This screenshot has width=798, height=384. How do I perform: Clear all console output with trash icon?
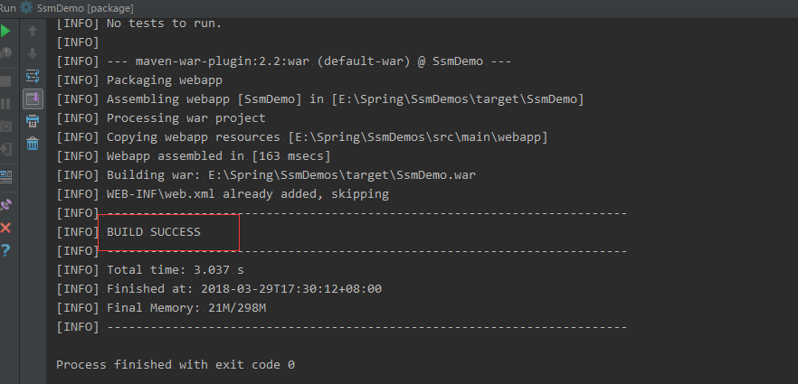tap(33, 144)
